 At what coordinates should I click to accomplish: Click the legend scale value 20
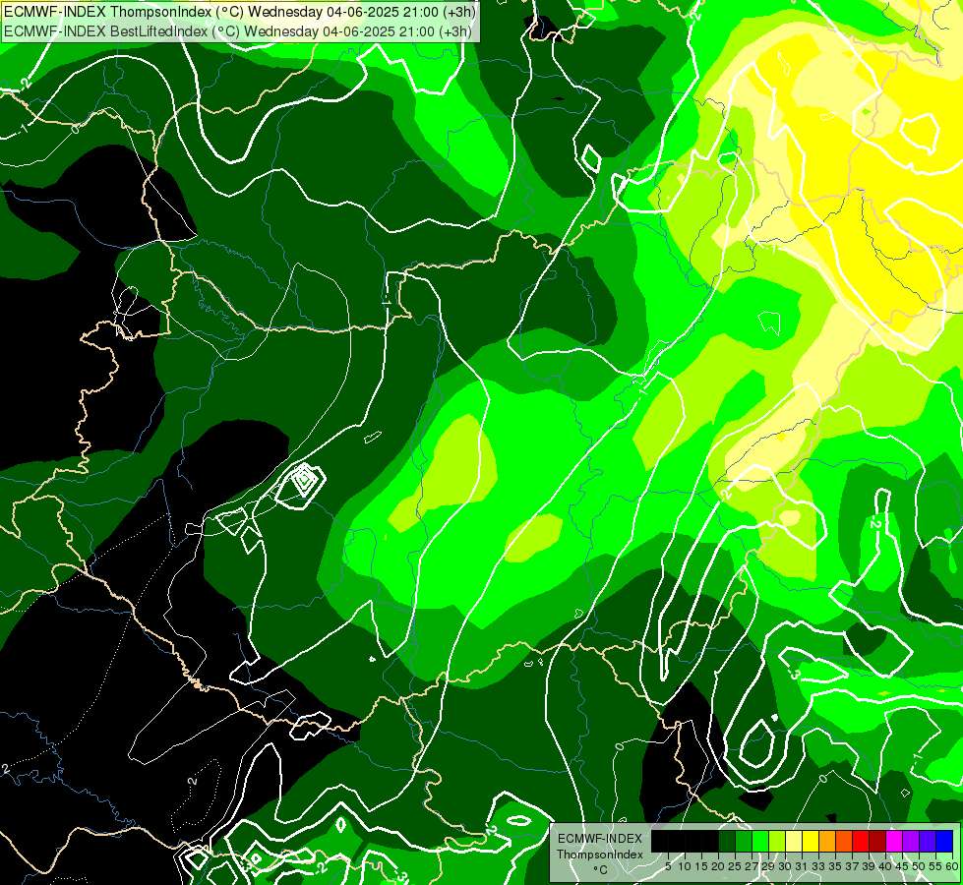click(718, 866)
